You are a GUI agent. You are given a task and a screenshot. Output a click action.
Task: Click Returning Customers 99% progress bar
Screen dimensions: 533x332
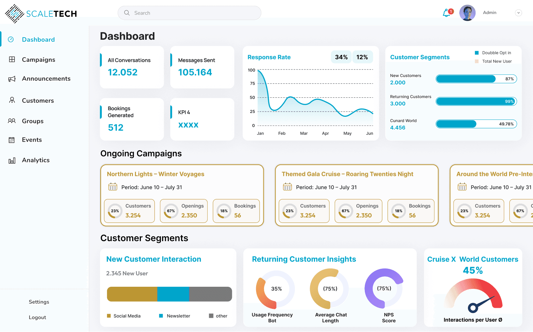(476, 102)
